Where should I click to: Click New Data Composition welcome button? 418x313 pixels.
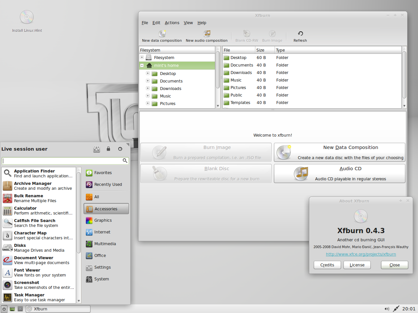click(x=340, y=152)
